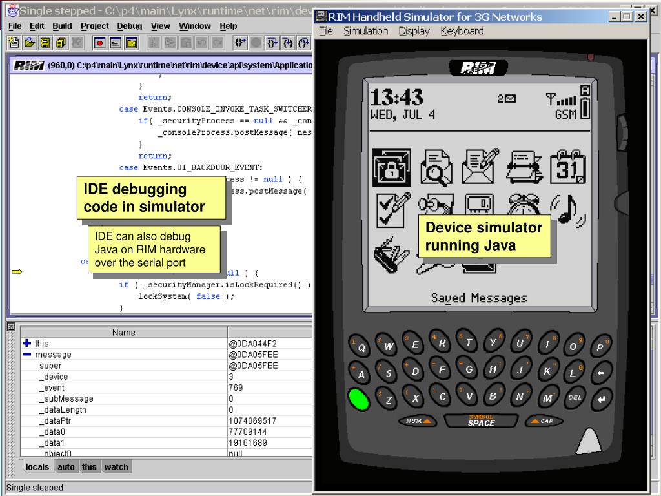661x496 pixels.
Task: Open the Window menu
Action: point(195,26)
